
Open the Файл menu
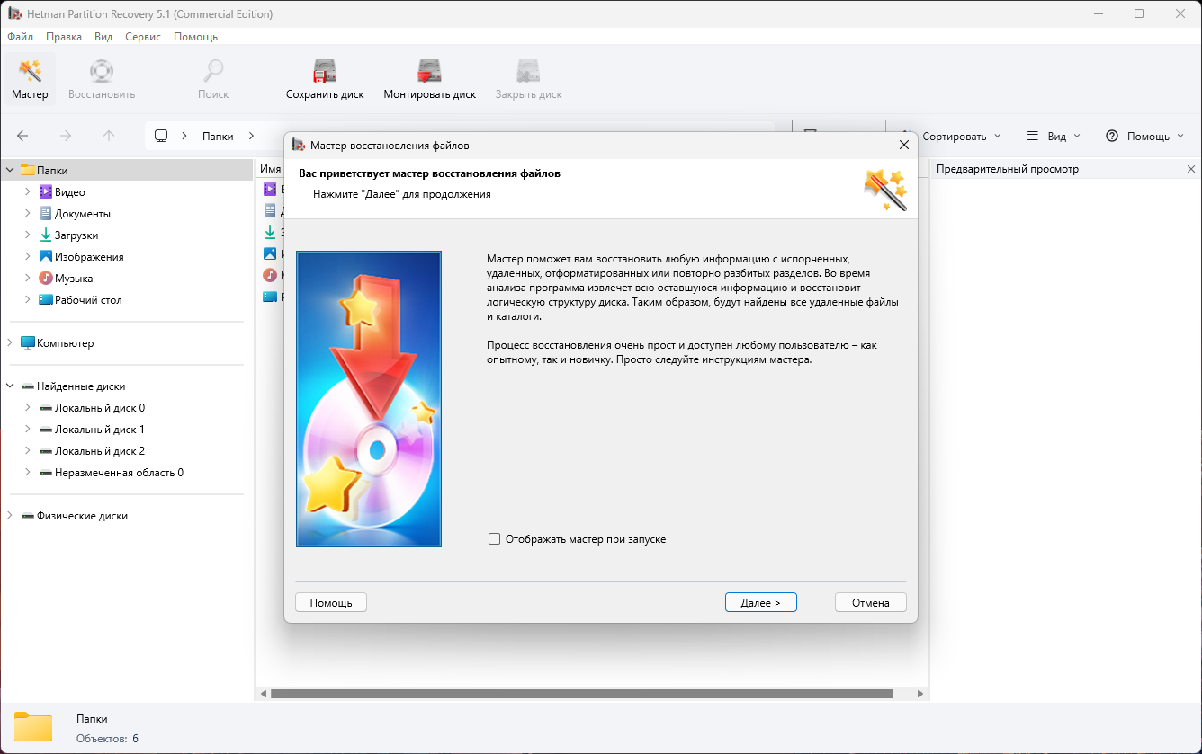(x=20, y=37)
